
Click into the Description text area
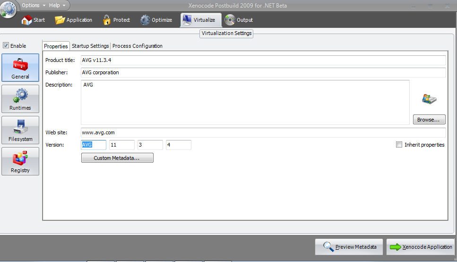click(245, 103)
